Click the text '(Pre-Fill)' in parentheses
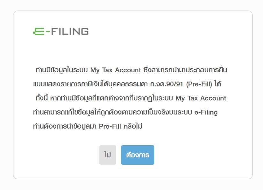The image size is (263, 190). point(199,84)
